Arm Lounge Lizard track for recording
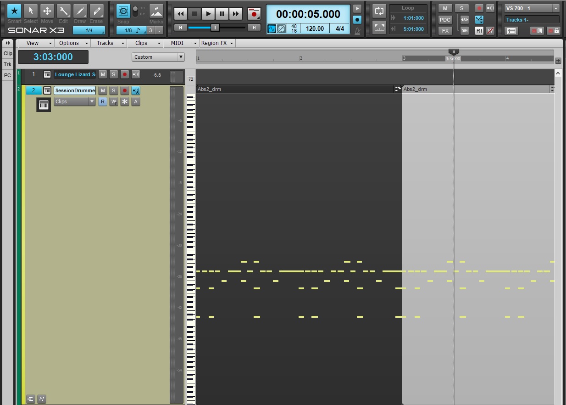The image size is (566, 405). (125, 74)
